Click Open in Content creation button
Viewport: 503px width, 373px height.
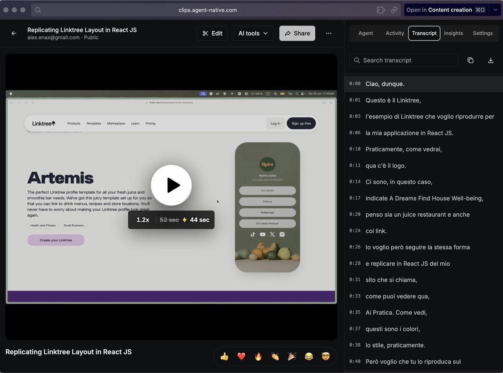point(446,10)
